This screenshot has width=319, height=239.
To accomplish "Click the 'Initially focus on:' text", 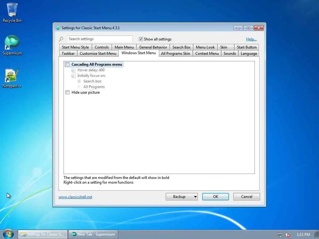I will (91, 76).
